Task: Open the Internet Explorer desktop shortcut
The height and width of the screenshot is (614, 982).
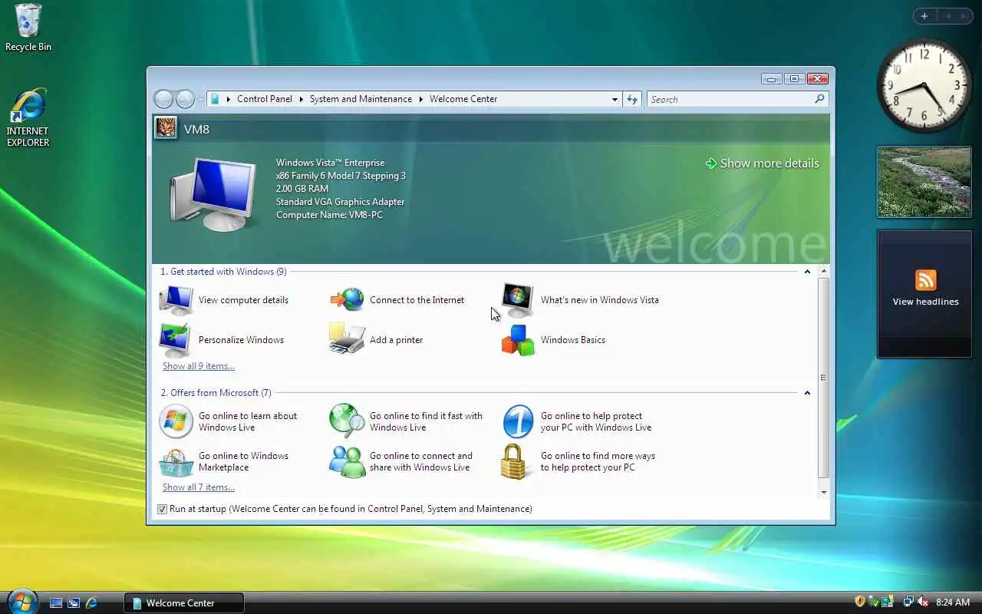Action: click(28, 117)
